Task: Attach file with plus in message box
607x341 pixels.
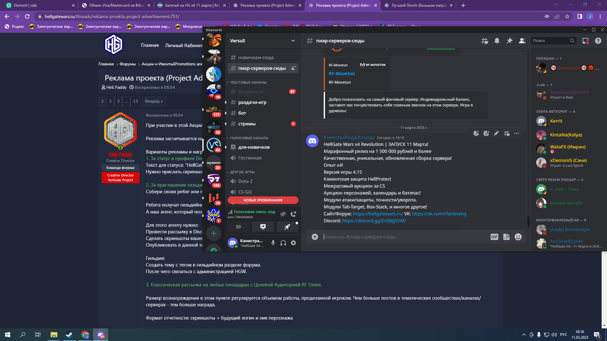Action: [x=315, y=237]
